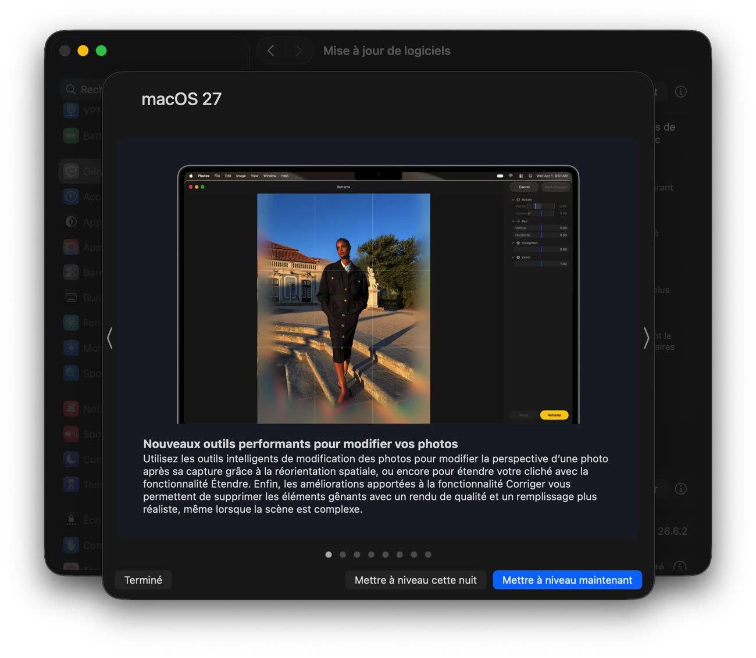Click back arrow in System Settings toolbar
This screenshot has height=658, width=756.
[x=271, y=51]
